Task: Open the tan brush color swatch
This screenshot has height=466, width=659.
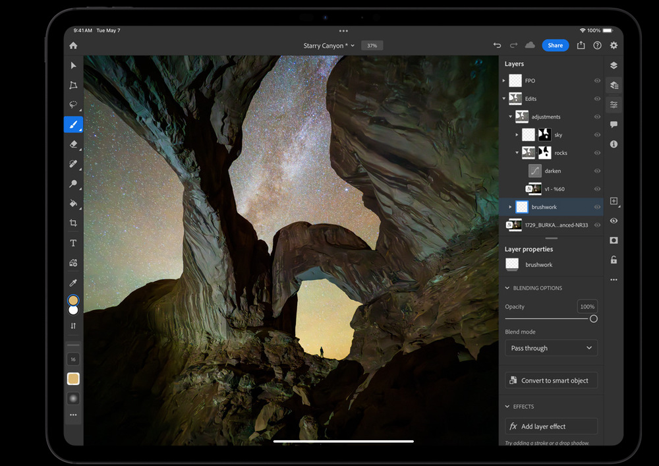Action: coord(73,379)
